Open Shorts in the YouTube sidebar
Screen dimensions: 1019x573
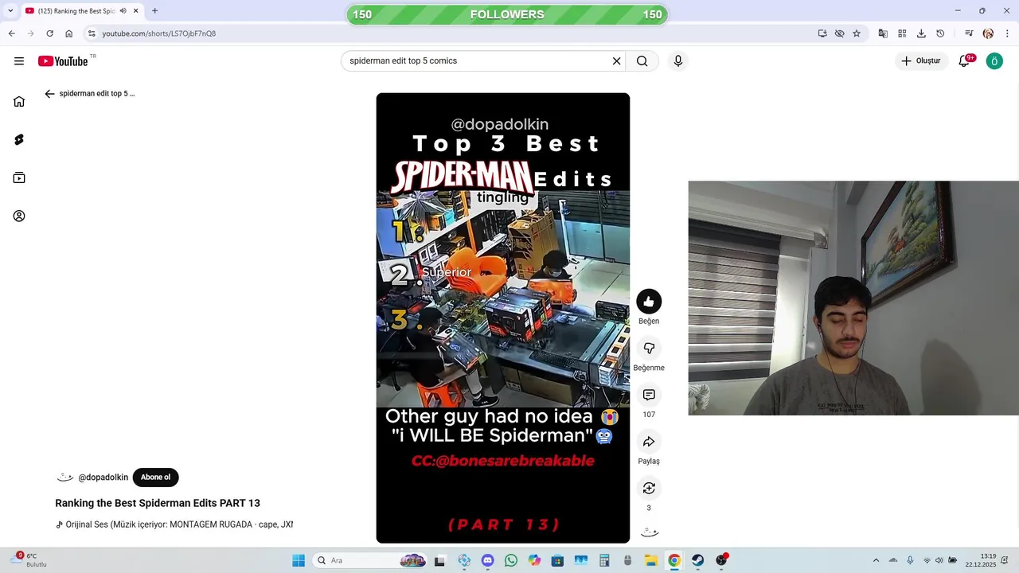click(19, 140)
